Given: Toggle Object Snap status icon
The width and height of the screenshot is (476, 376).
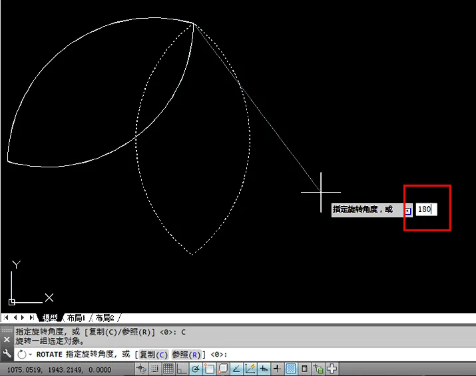Looking at the screenshot, I should [209, 369].
